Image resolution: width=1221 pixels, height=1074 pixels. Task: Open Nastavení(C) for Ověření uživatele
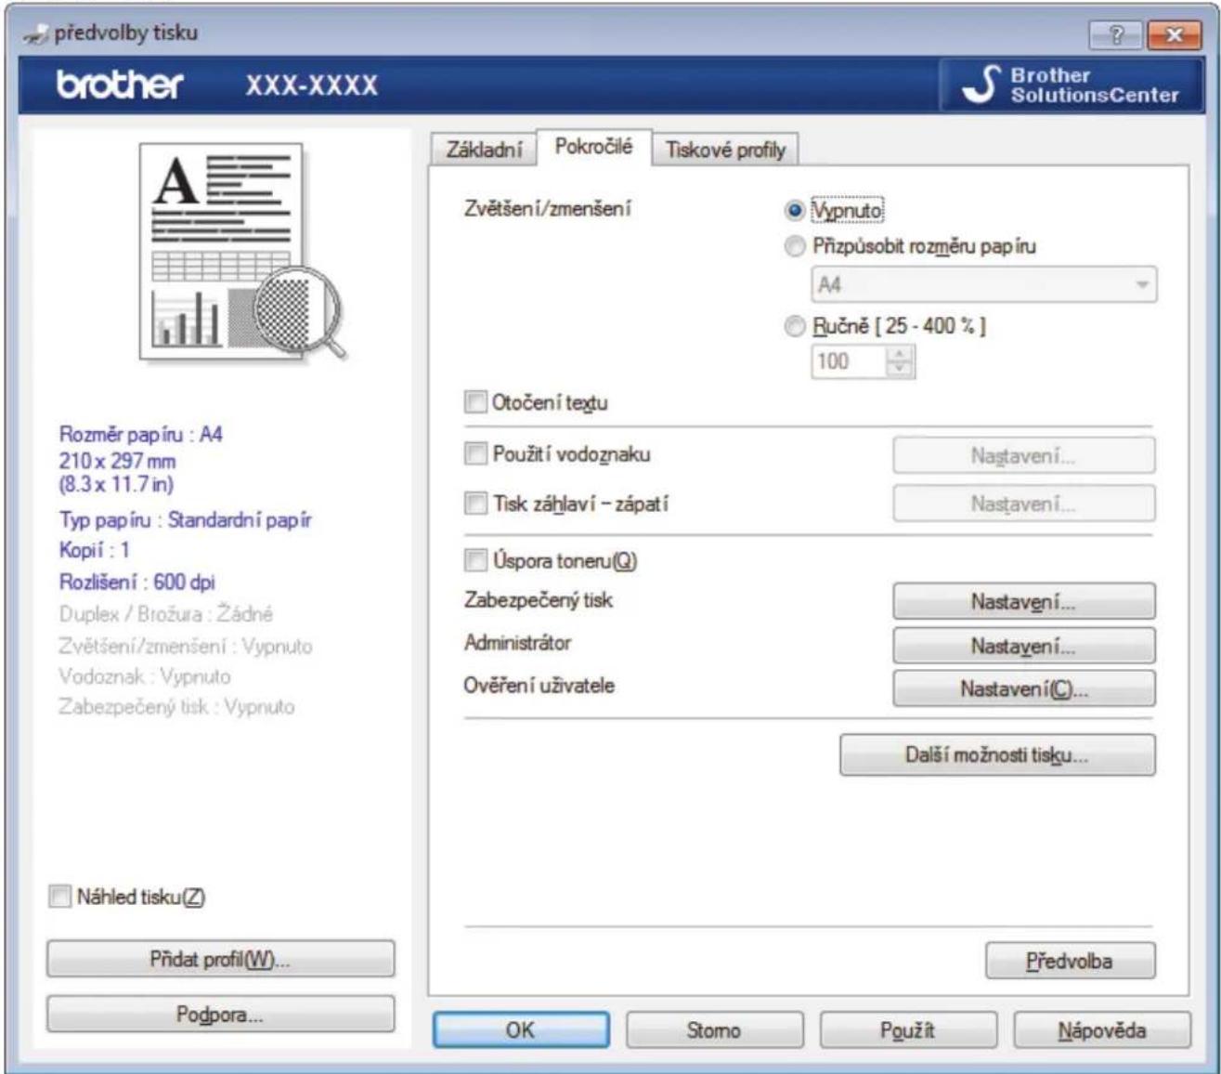coord(1024,688)
